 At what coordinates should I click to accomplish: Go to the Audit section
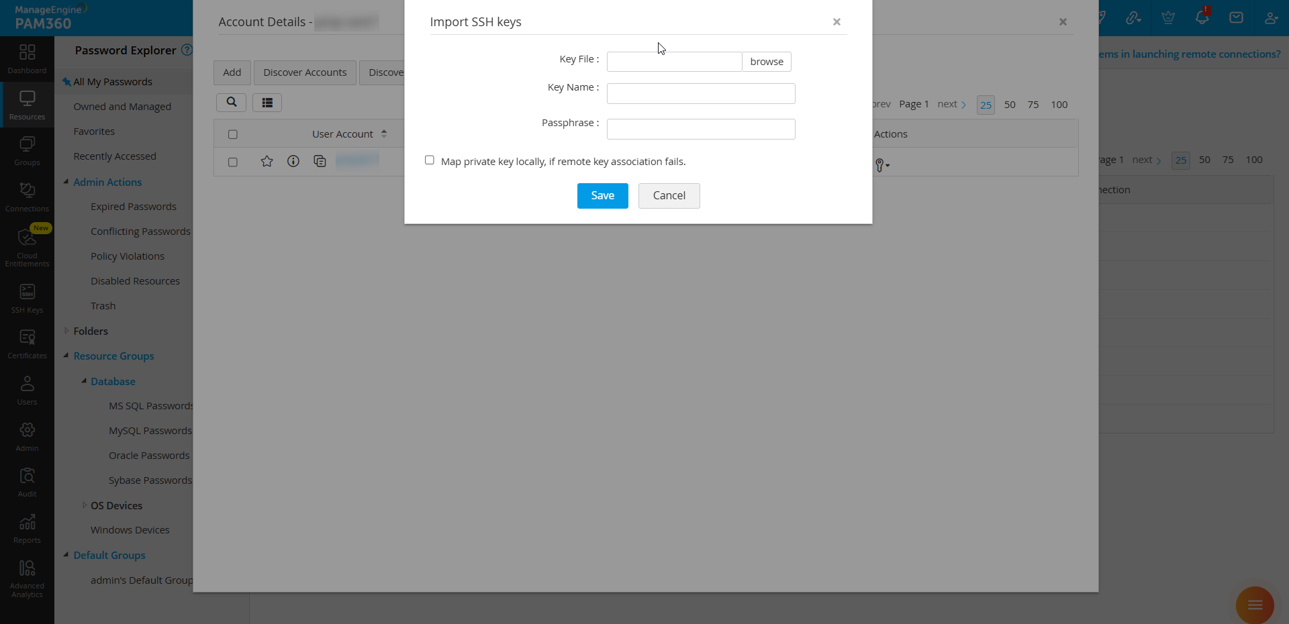point(27,480)
